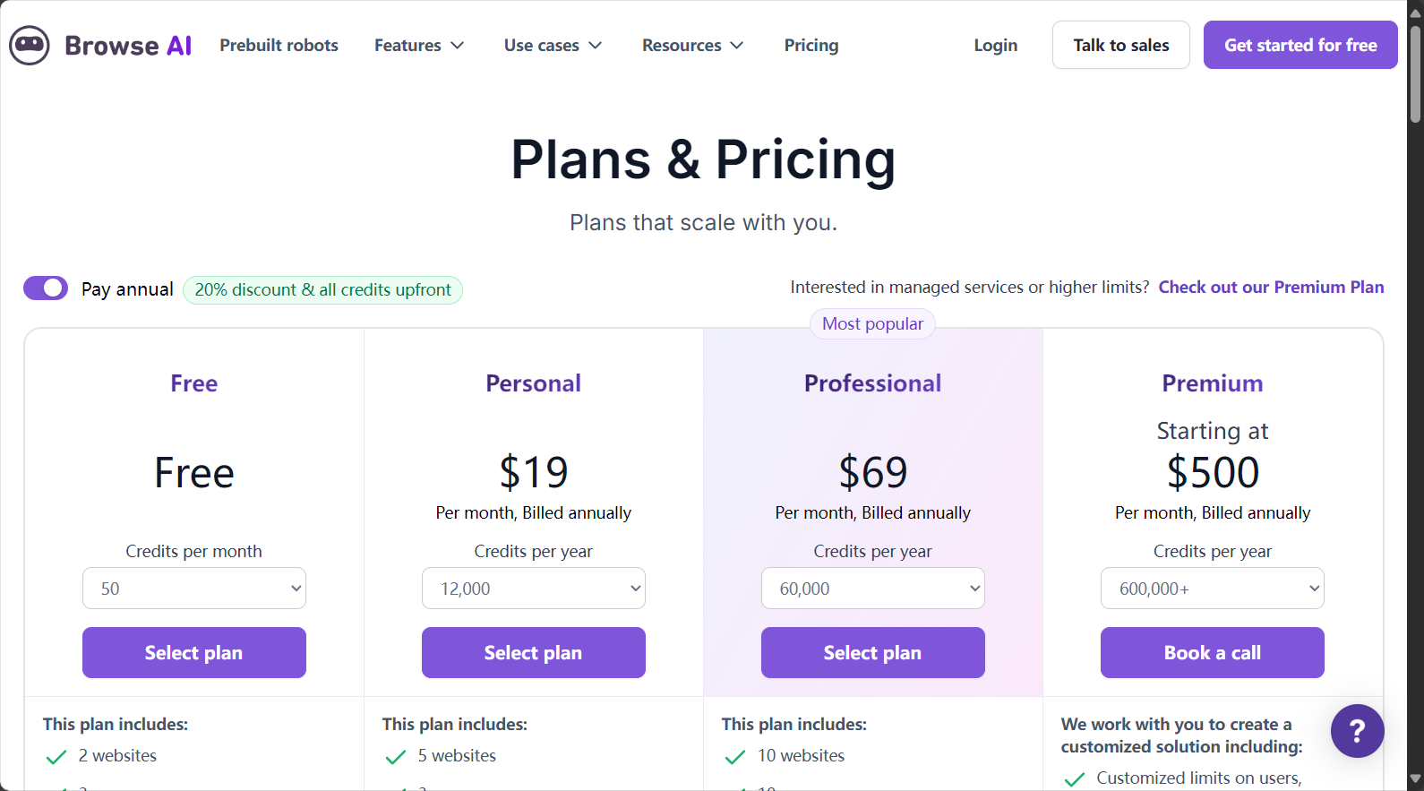Follow Check out our Premium Plan link
The height and width of the screenshot is (791, 1424).
coord(1271,287)
